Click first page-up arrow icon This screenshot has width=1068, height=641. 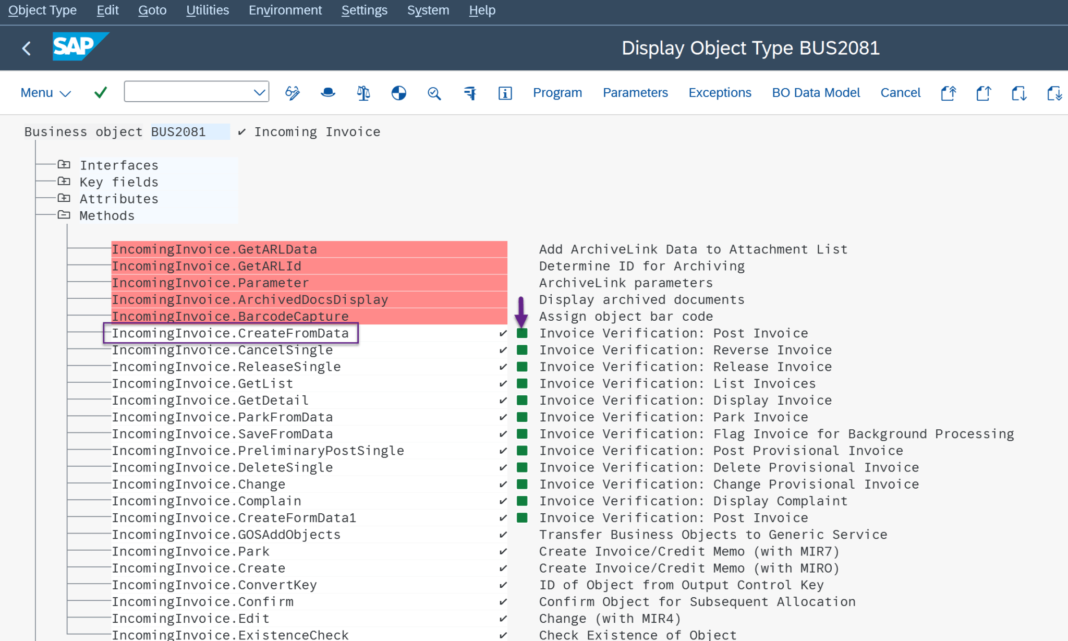point(948,93)
